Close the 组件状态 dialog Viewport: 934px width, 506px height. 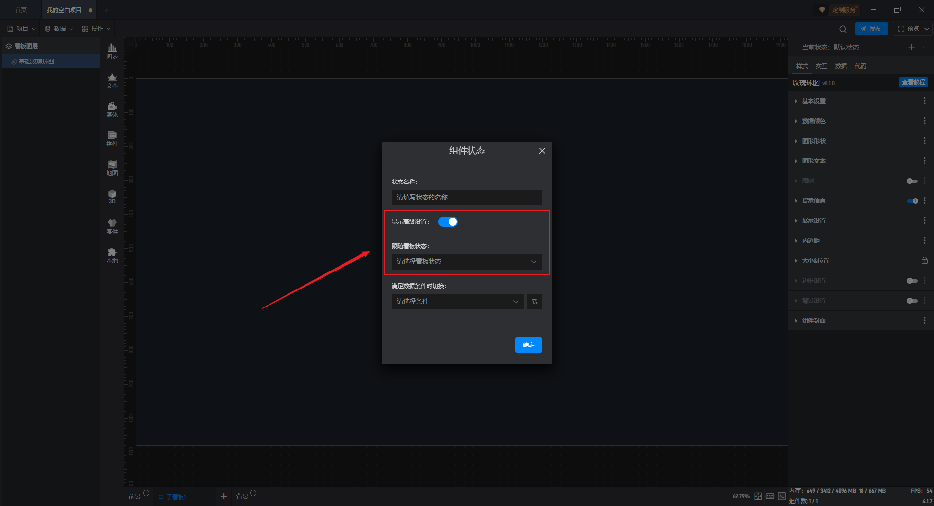[x=542, y=151]
